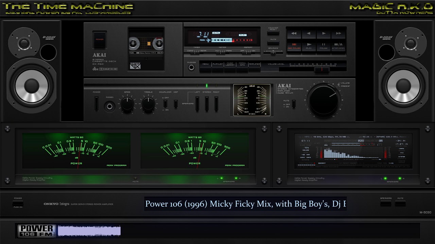Click the 7.11 tape counter display

204,34
